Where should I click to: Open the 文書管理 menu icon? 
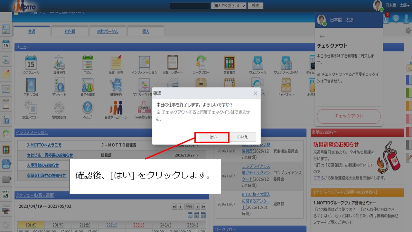(x=229, y=62)
